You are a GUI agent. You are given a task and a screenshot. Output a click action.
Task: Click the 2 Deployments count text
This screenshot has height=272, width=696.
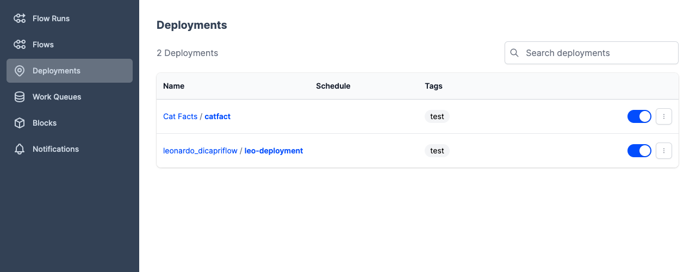(x=187, y=53)
